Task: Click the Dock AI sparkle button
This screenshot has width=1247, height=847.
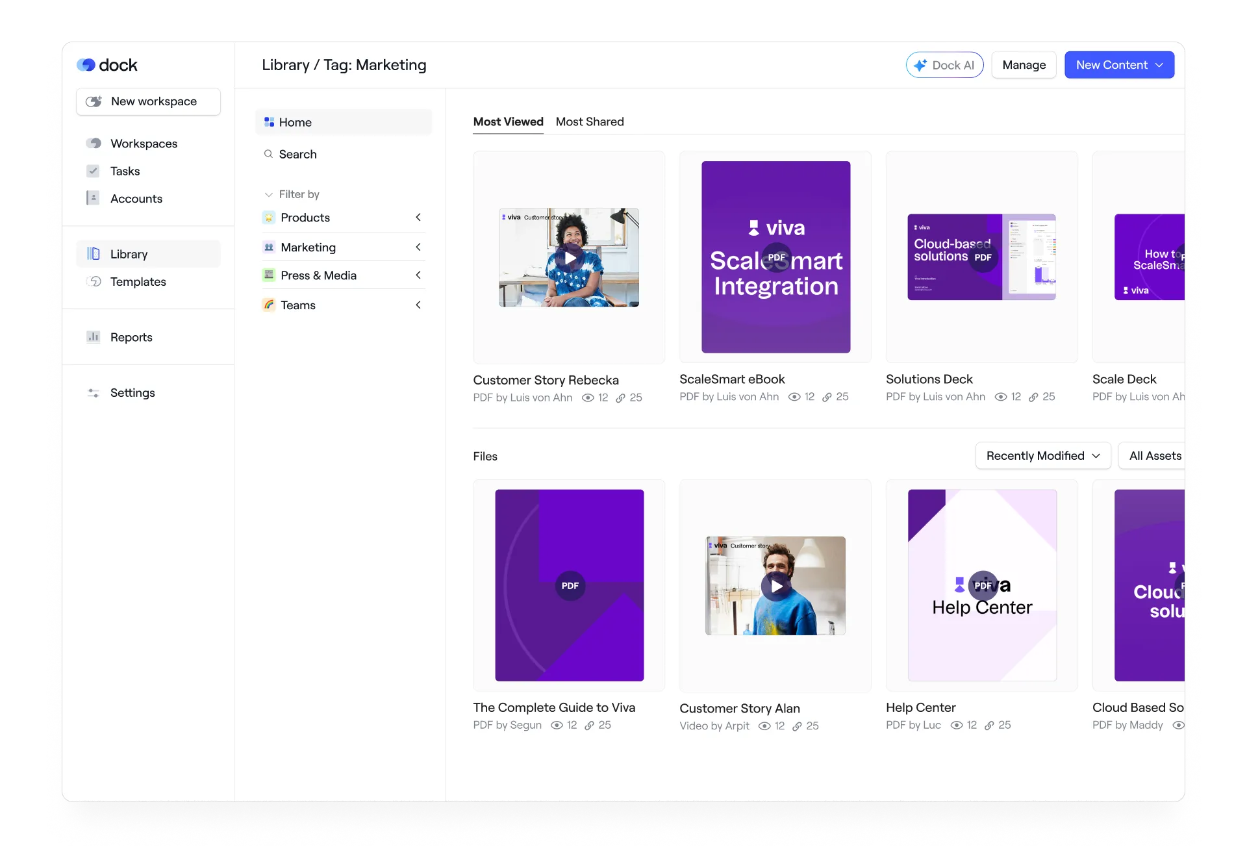Action: (x=944, y=65)
